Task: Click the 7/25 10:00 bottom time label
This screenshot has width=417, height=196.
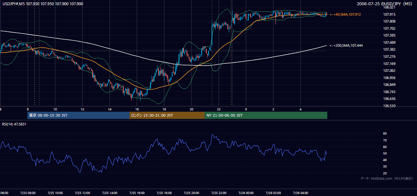Action: click(x=55, y=193)
